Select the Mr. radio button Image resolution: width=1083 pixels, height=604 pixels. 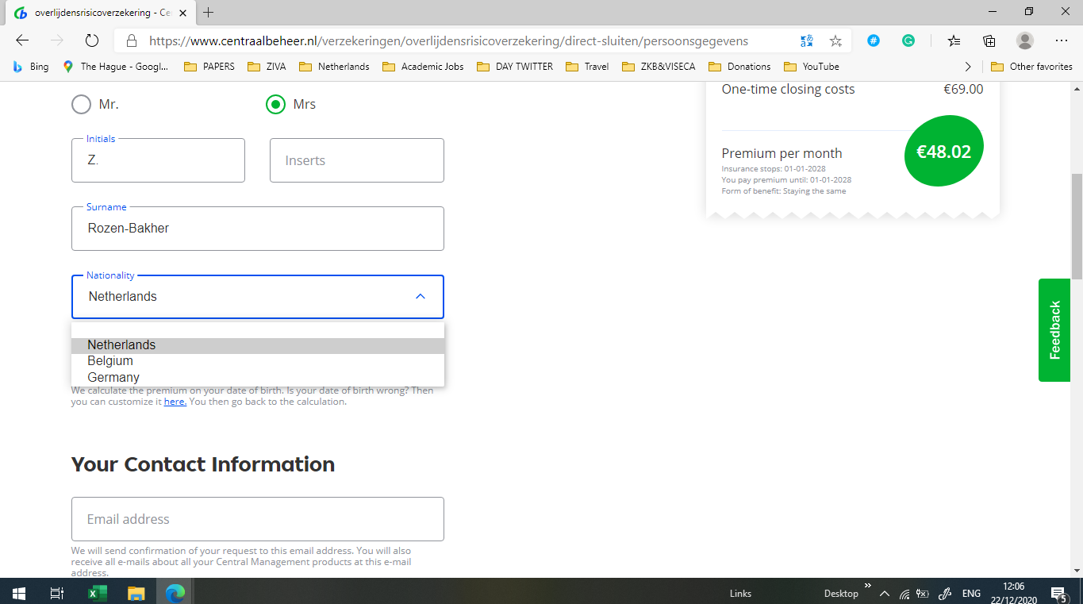tap(81, 104)
